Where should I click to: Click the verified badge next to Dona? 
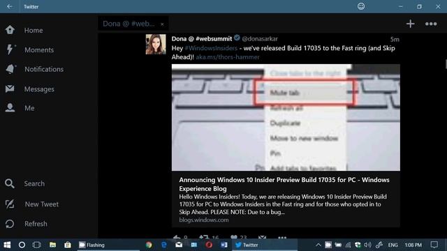(237, 38)
